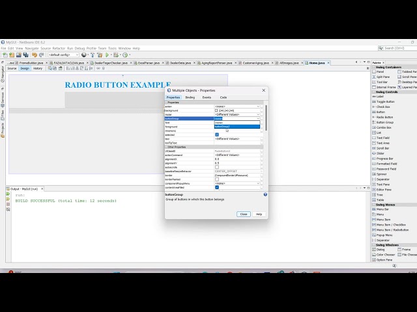Toggle the autoscrolls property checkbox

pos(217,167)
